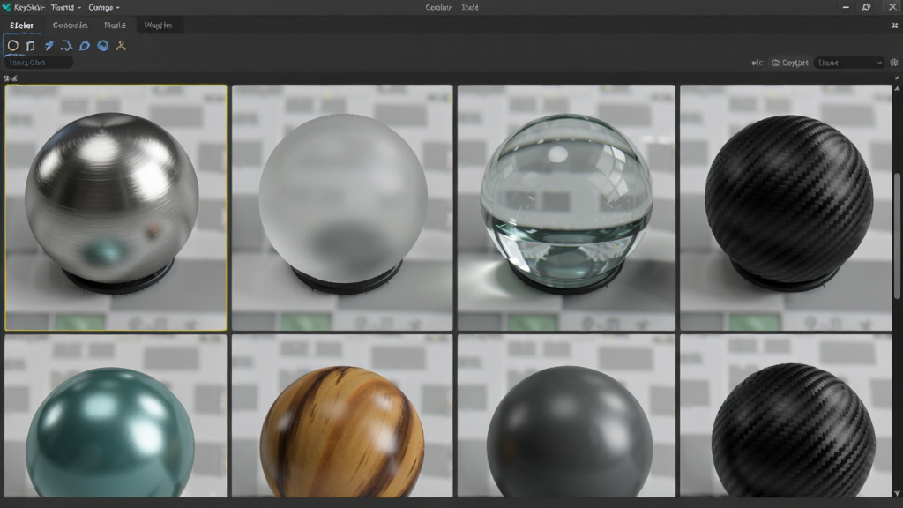Minimize the KeyShot window

pyautogui.click(x=846, y=7)
